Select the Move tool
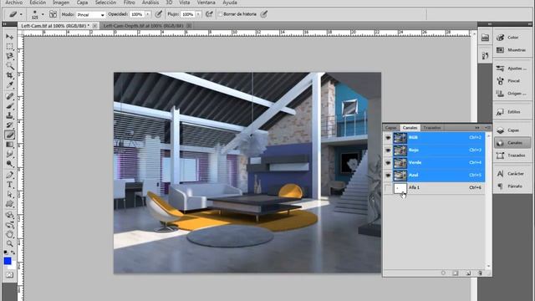This screenshot has width=535, height=301. [x=9, y=37]
